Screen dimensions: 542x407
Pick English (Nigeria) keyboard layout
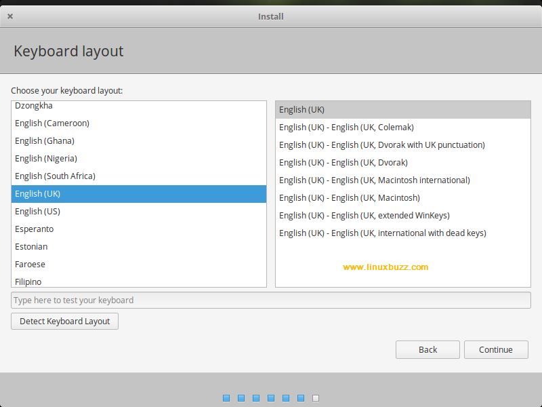point(139,159)
